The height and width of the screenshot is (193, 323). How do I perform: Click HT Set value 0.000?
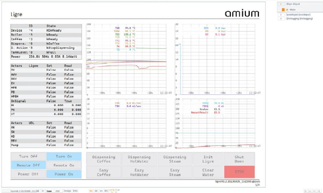[x=58, y=114]
